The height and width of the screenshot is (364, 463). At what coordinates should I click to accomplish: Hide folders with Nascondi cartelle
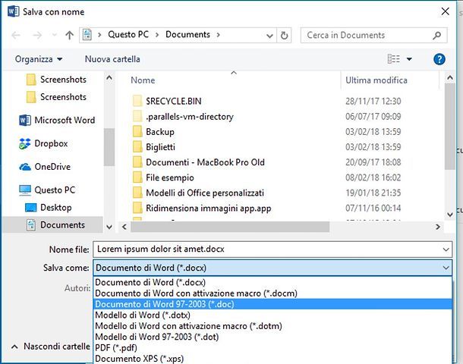pyautogui.click(x=51, y=347)
